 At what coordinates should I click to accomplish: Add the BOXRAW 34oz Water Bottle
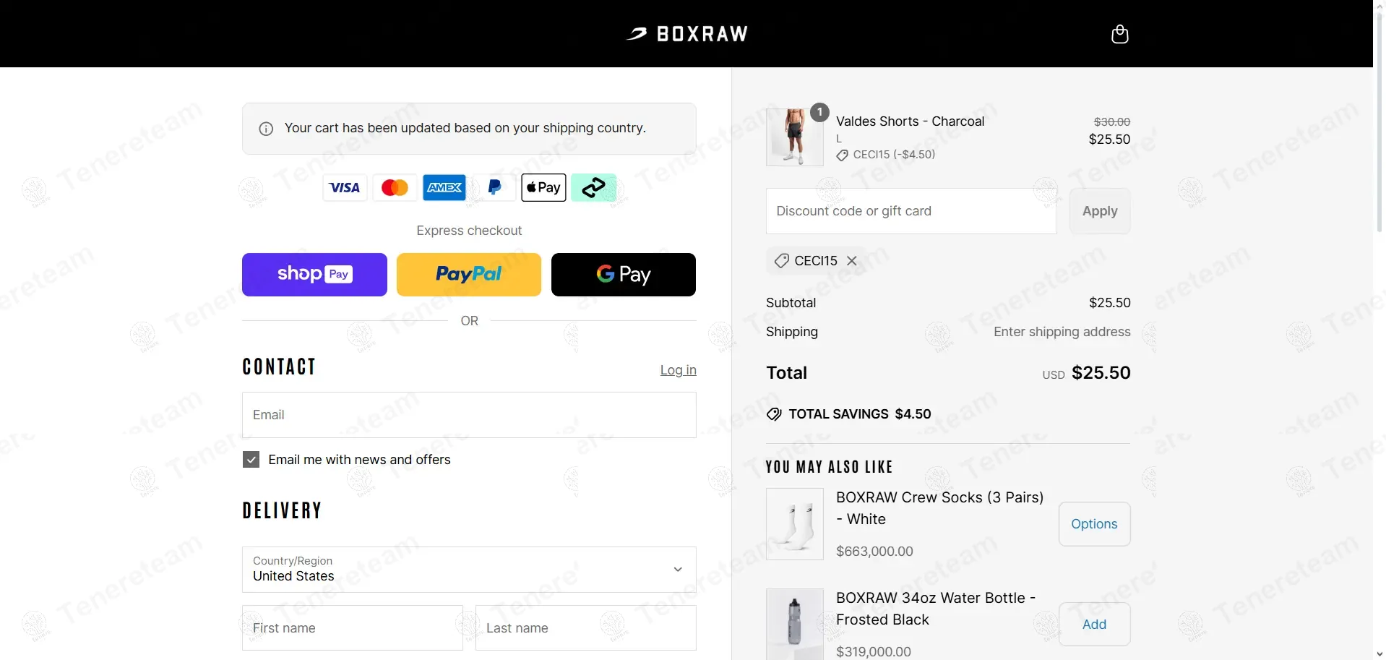1094,624
